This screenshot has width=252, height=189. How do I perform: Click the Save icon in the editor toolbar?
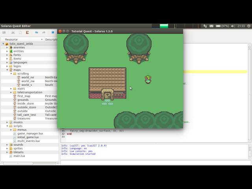(x=4, y=32)
